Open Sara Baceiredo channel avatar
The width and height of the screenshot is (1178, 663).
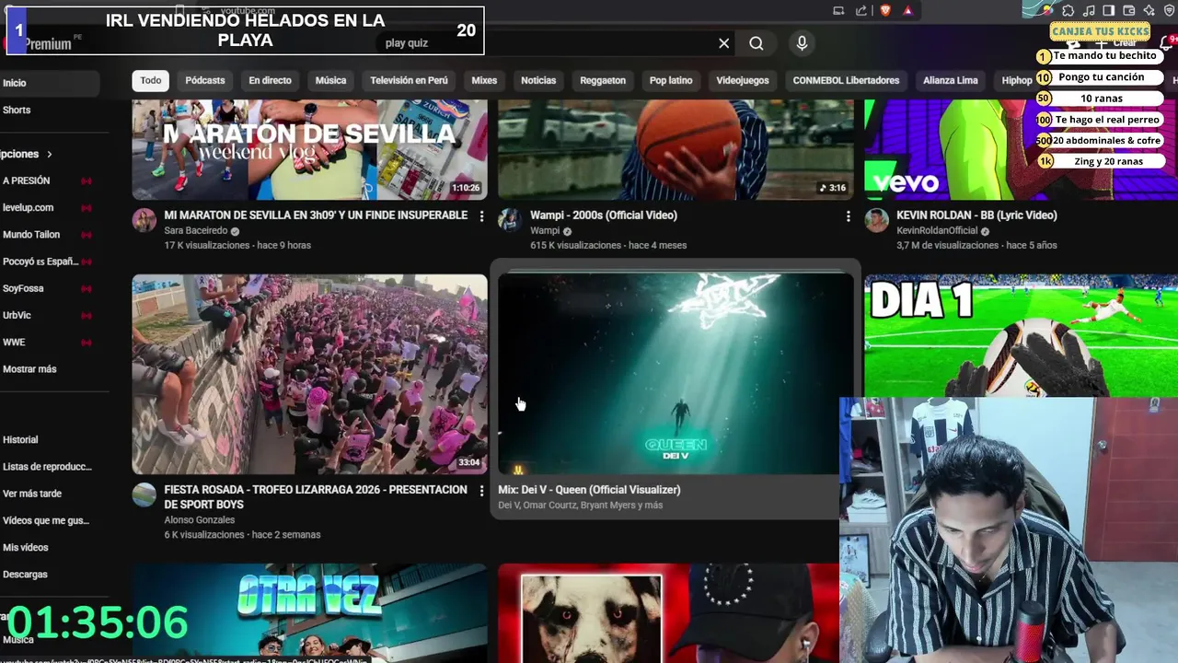pyautogui.click(x=144, y=220)
